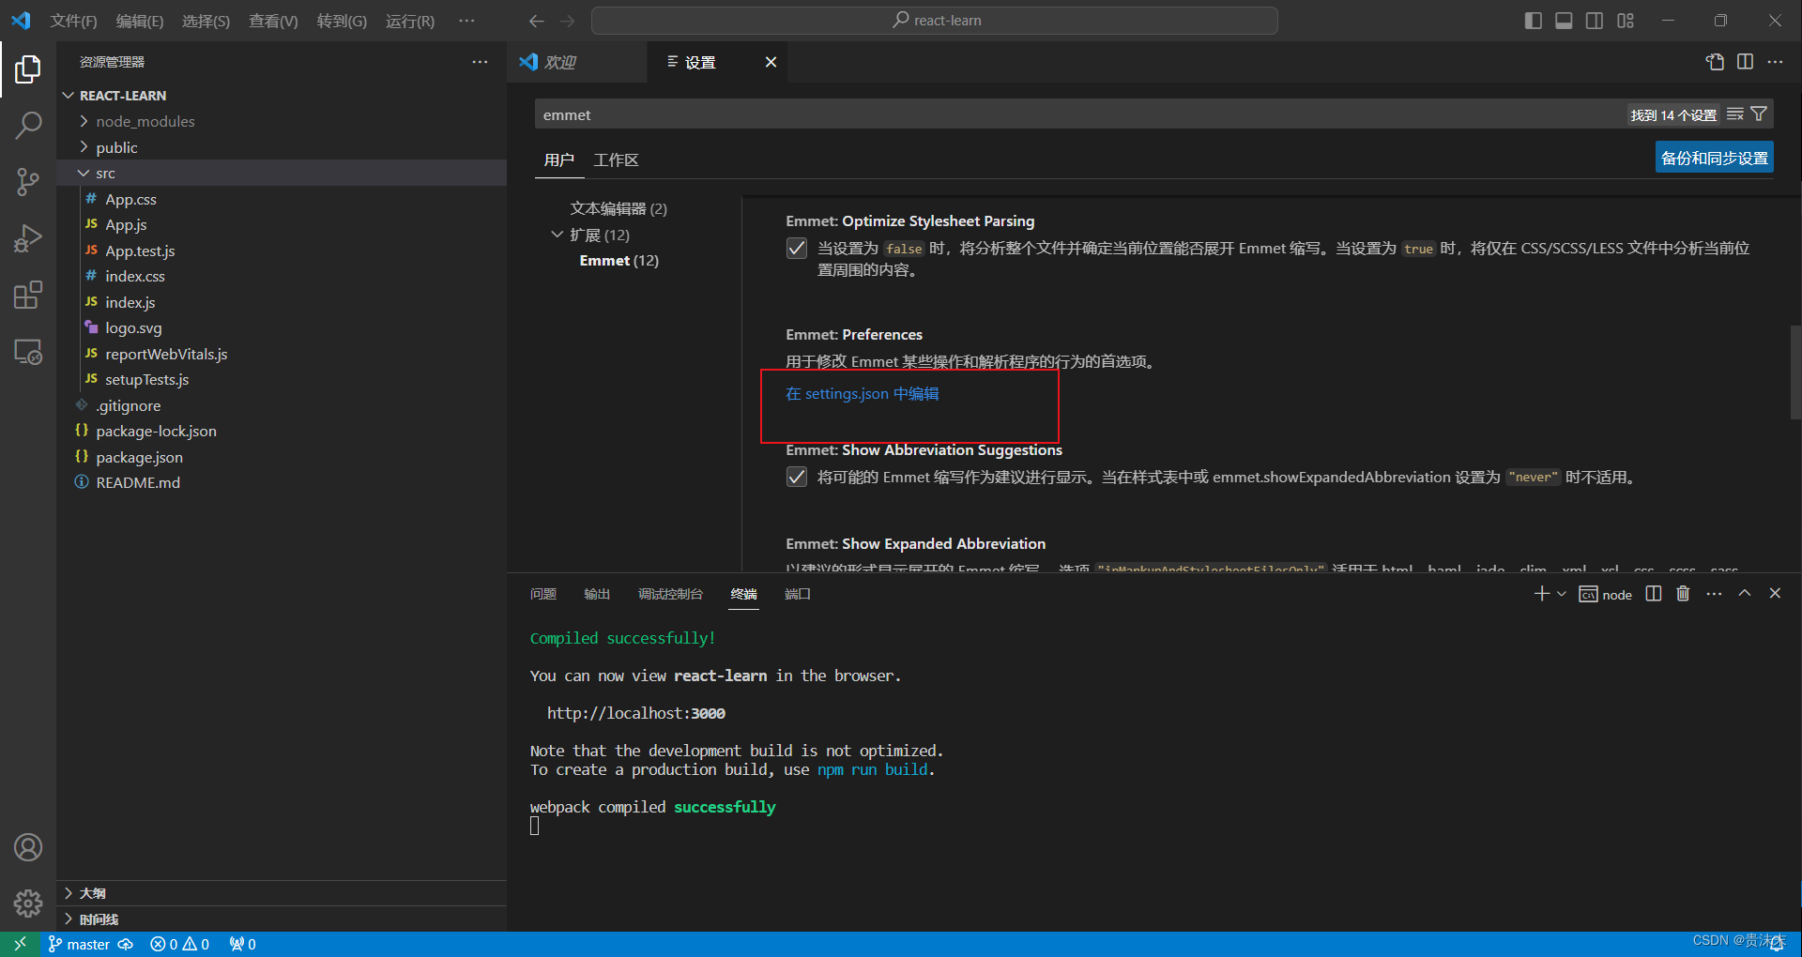This screenshot has width=1802, height=957.
Task: Close the terminal panel
Action: pos(1775,593)
